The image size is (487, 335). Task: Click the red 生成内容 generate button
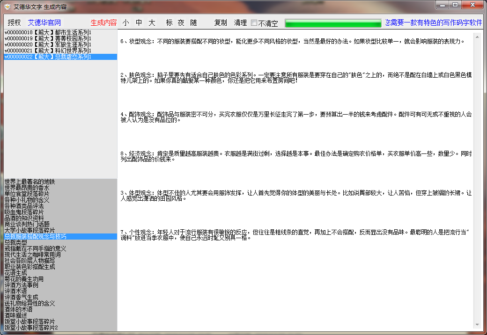pyautogui.click(x=104, y=22)
